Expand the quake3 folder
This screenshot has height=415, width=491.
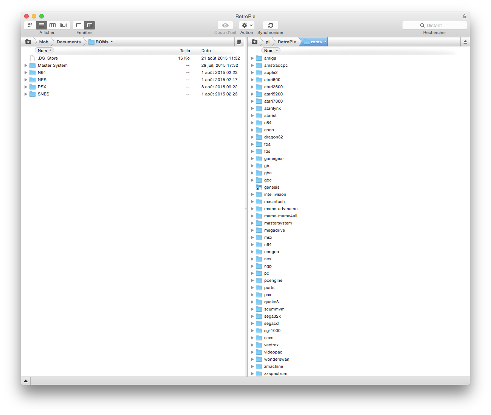click(x=252, y=302)
